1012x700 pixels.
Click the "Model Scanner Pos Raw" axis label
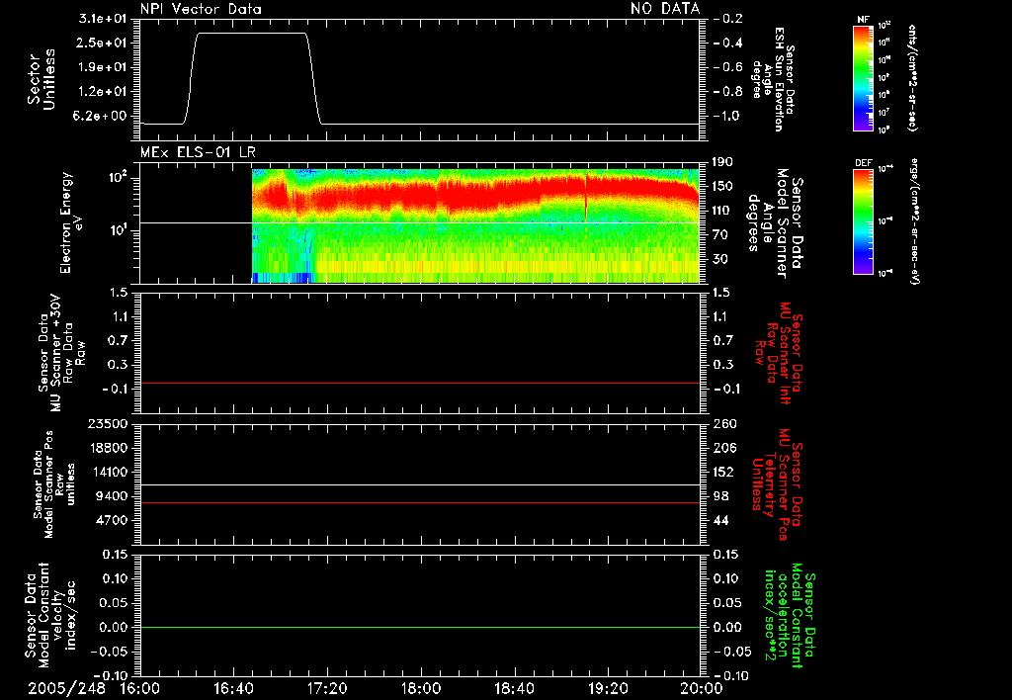tap(54, 484)
